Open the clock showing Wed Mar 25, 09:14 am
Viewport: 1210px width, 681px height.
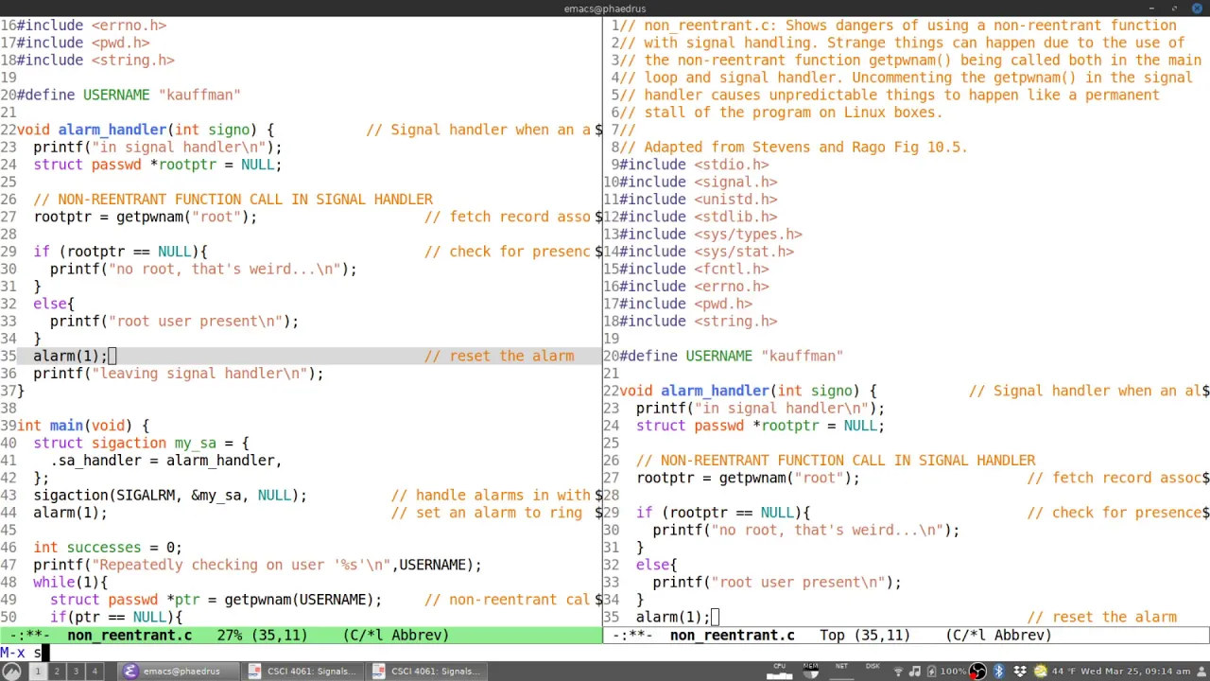pos(1135,672)
